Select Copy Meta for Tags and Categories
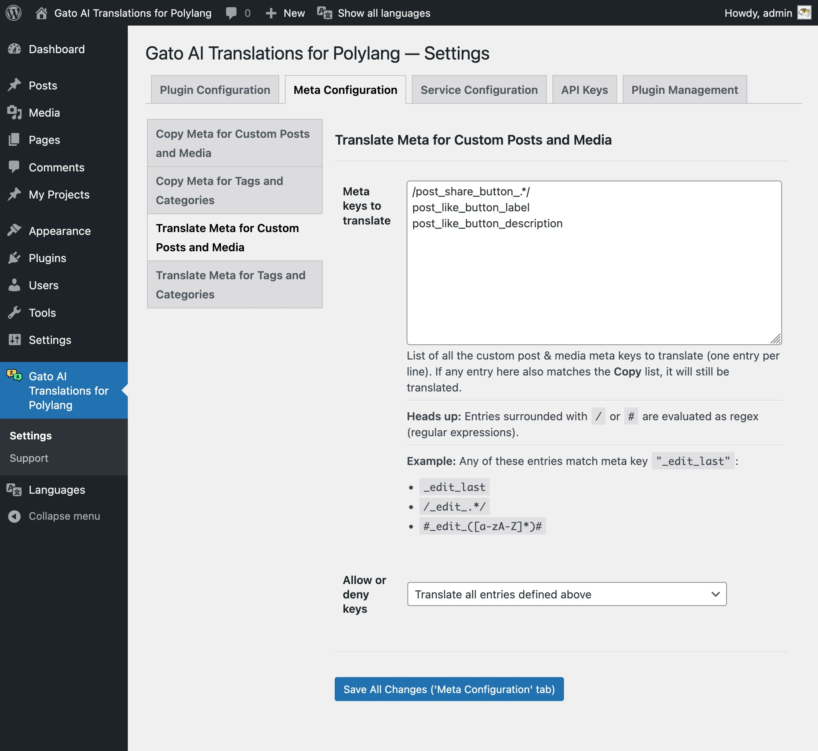 pyautogui.click(x=235, y=190)
